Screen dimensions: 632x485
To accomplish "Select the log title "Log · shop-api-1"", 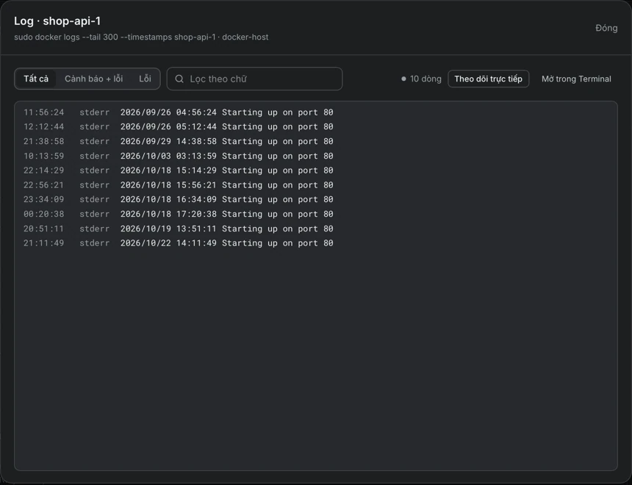I will click(57, 21).
